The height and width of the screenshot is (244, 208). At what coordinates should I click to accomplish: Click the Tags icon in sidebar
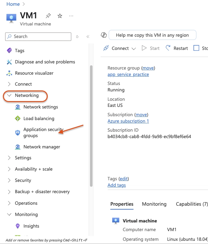pyautogui.click(x=9, y=51)
